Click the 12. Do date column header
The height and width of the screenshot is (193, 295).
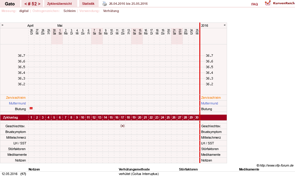click(123, 32)
